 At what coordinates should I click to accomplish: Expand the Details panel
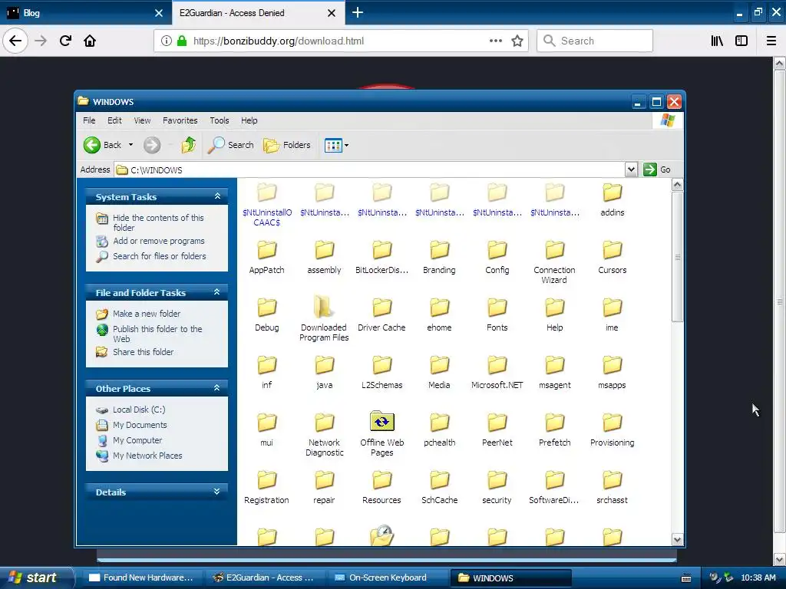coord(217,492)
